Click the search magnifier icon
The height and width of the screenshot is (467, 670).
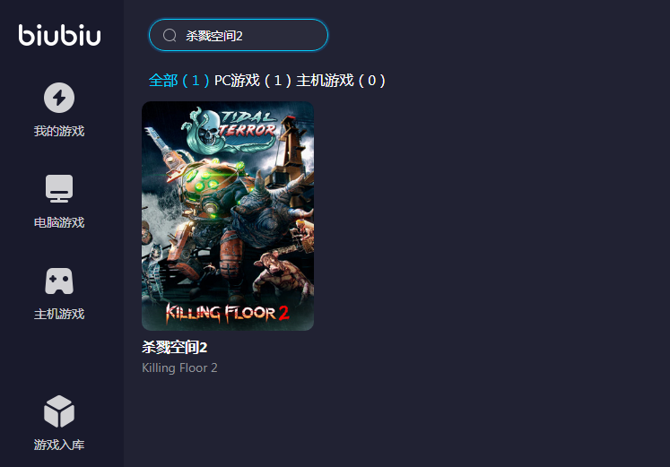pyautogui.click(x=170, y=36)
